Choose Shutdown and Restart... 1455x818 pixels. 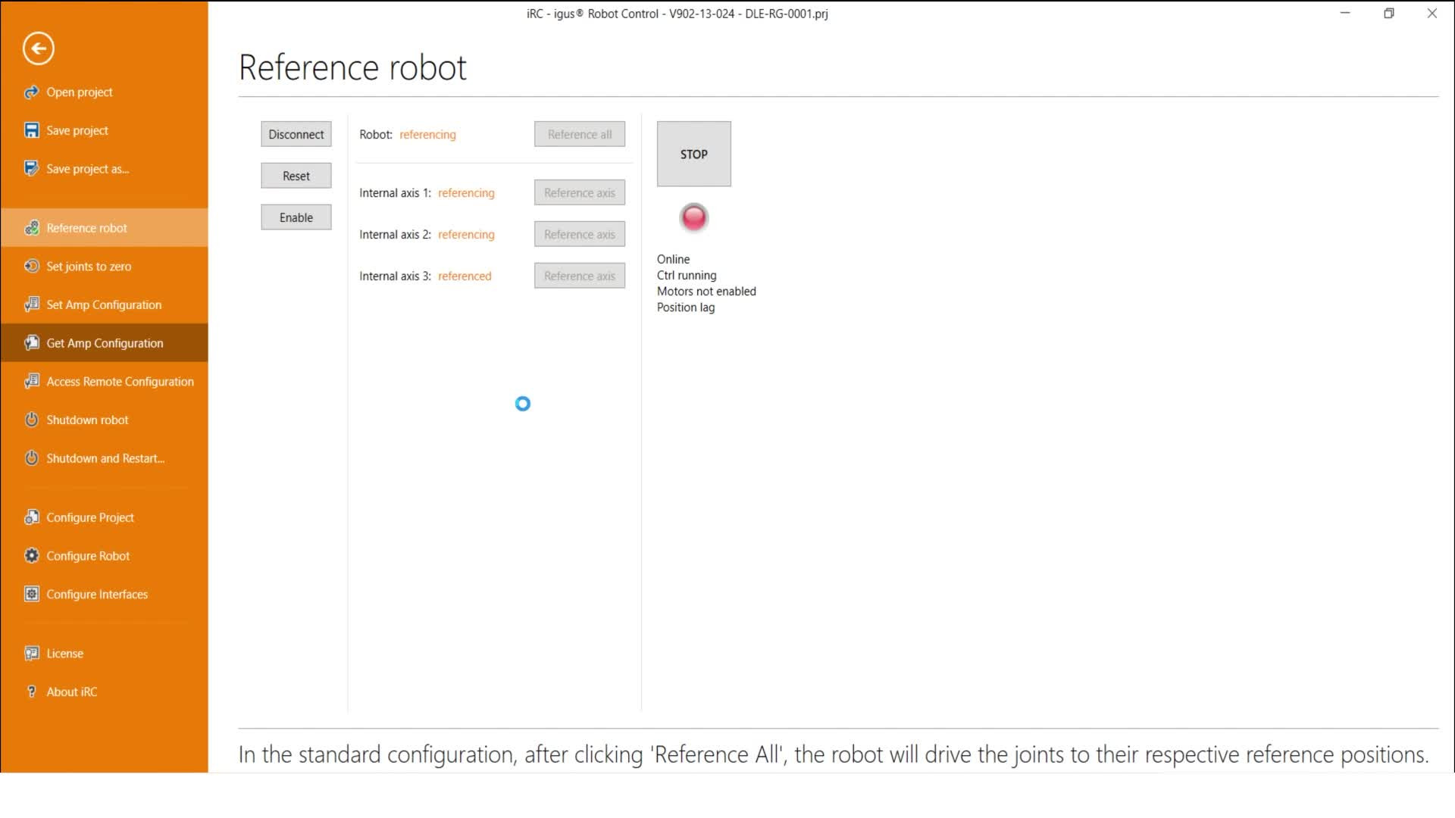(x=105, y=458)
